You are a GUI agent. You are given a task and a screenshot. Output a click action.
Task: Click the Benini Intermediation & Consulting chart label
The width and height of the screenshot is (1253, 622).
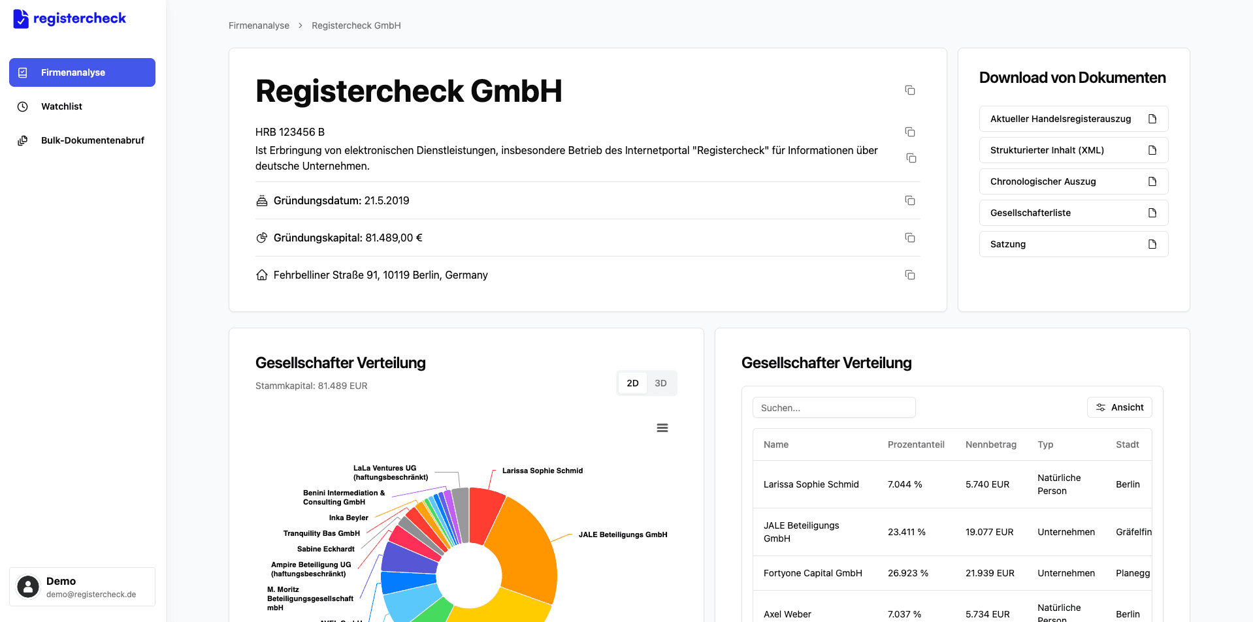tap(344, 497)
